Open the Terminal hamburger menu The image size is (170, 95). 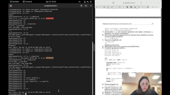coord(86,6)
